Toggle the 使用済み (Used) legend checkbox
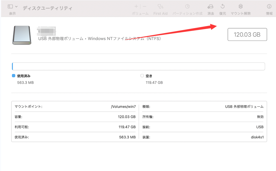Screen dimensions: 276x171 click(13, 76)
